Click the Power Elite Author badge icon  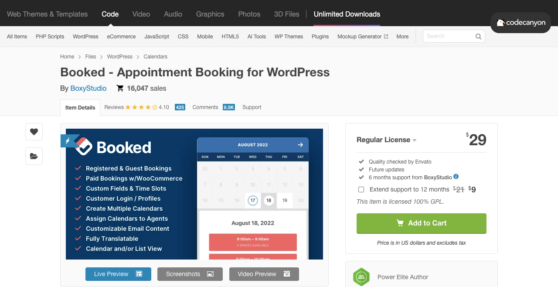click(361, 277)
